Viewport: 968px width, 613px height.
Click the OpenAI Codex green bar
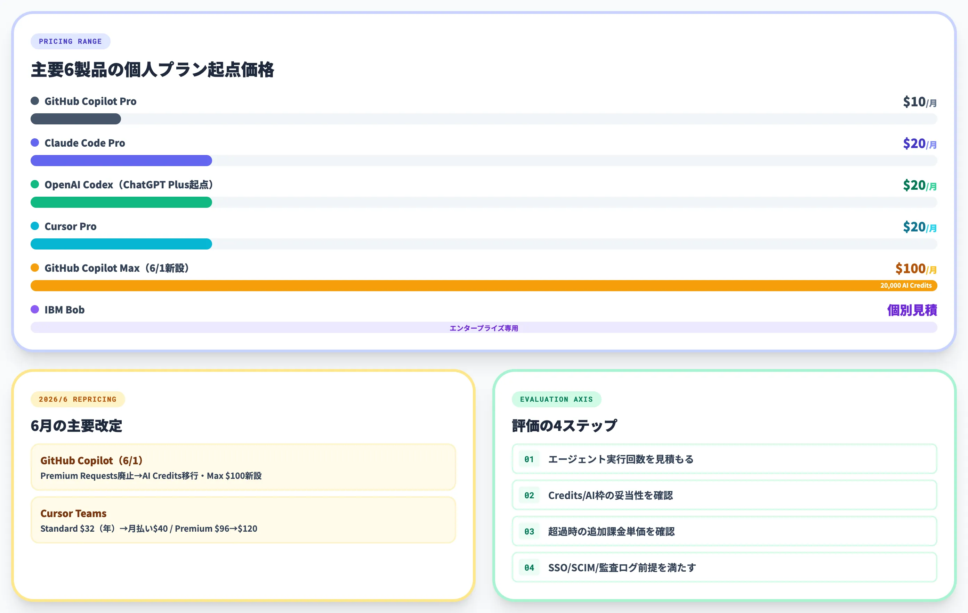click(121, 203)
